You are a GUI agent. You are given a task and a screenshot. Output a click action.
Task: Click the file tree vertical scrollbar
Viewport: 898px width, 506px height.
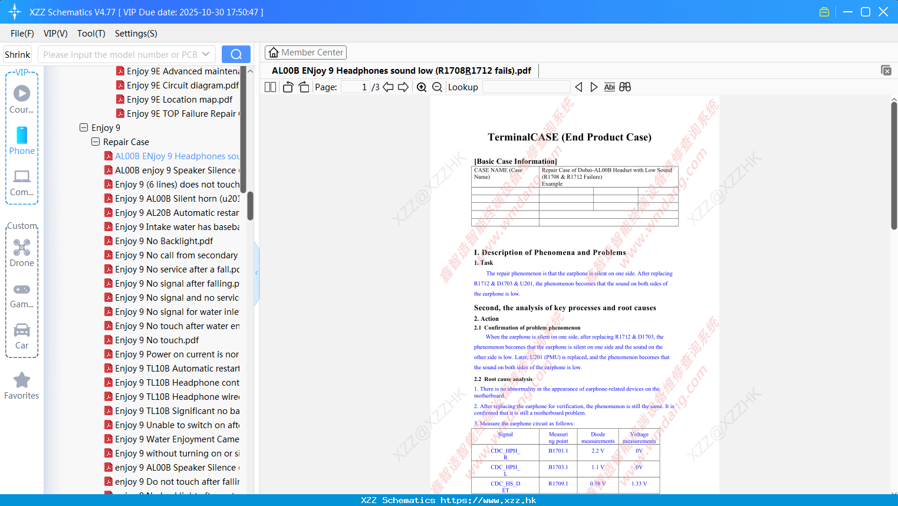tap(250, 206)
